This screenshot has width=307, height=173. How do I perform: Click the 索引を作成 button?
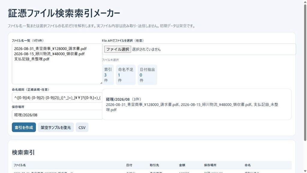24,127
